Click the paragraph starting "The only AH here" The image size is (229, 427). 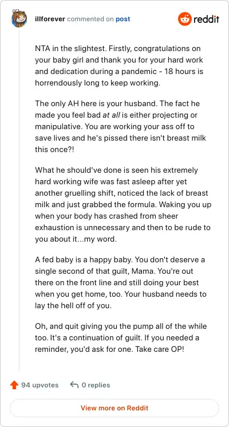120,126
